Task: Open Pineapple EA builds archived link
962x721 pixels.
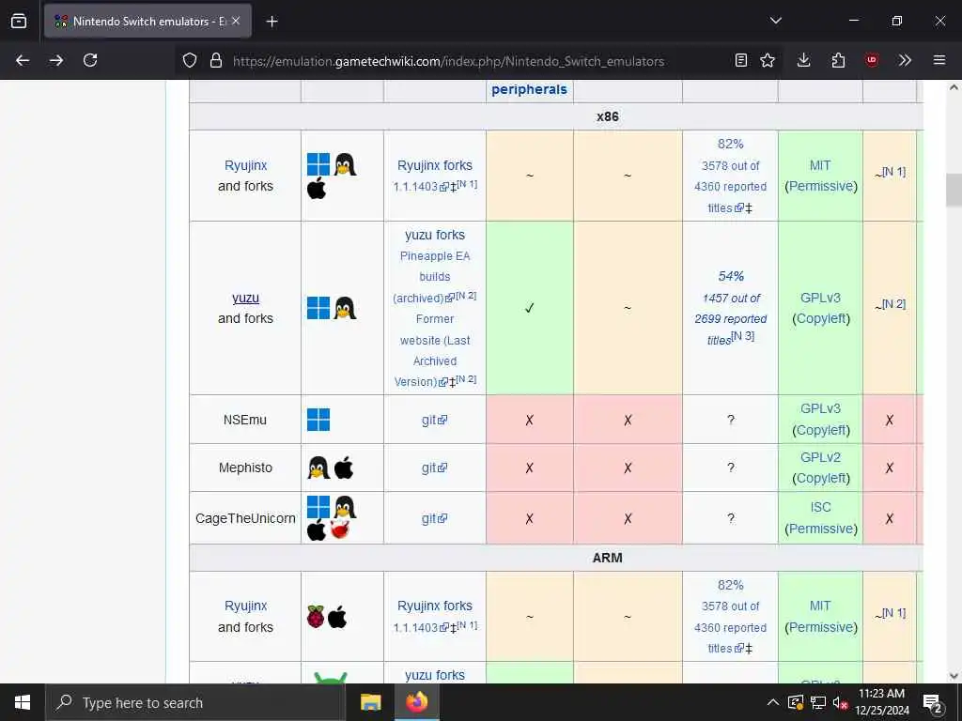Action: 434,277
